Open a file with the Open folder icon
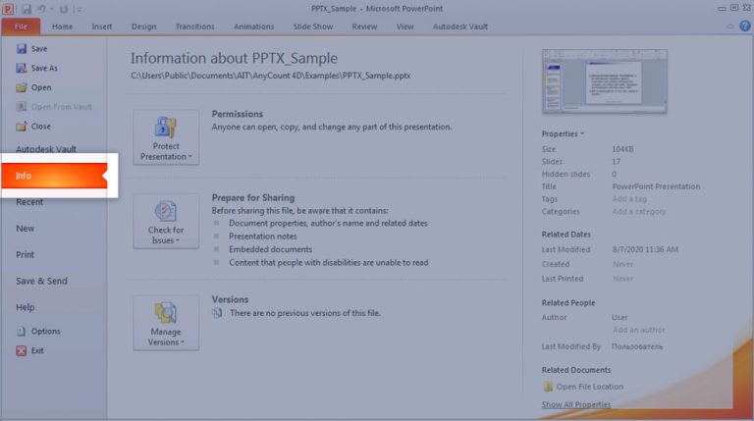Image resolution: width=754 pixels, height=421 pixels. [22, 87]
